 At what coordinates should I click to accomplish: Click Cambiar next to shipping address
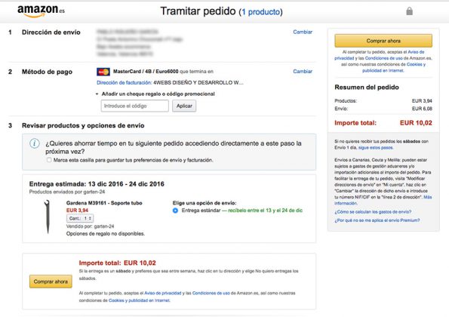[x=303, y=32]
